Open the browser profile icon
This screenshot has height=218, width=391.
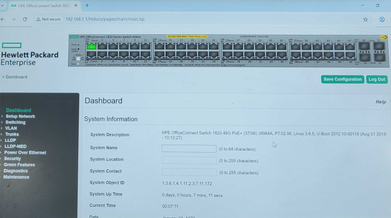pos(382,20)
